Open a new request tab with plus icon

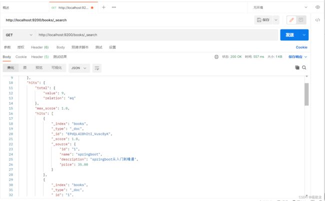(x=103, y=7)
